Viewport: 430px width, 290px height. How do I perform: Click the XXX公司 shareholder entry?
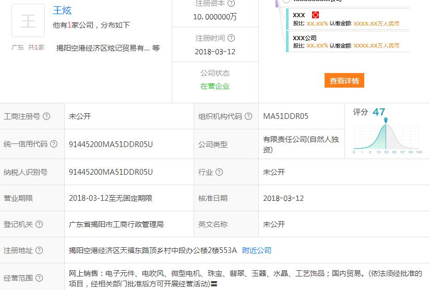coord(348,41)
